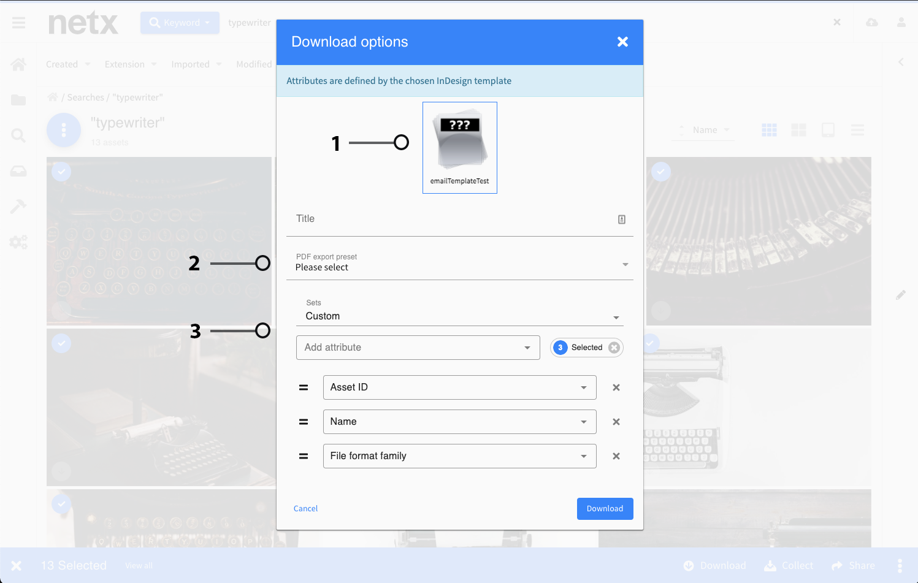Collapse the right side panel chevron
The image size is (918, 583).
901,62
